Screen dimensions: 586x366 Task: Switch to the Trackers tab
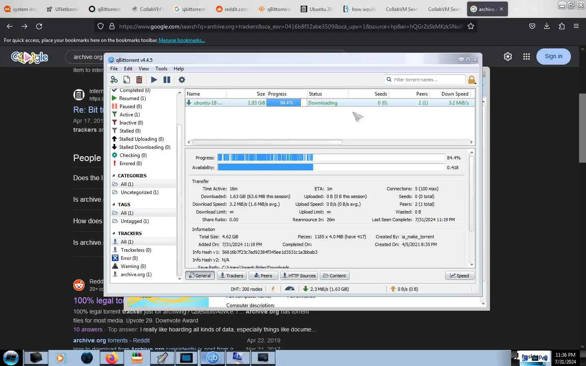tap(231, 276)
